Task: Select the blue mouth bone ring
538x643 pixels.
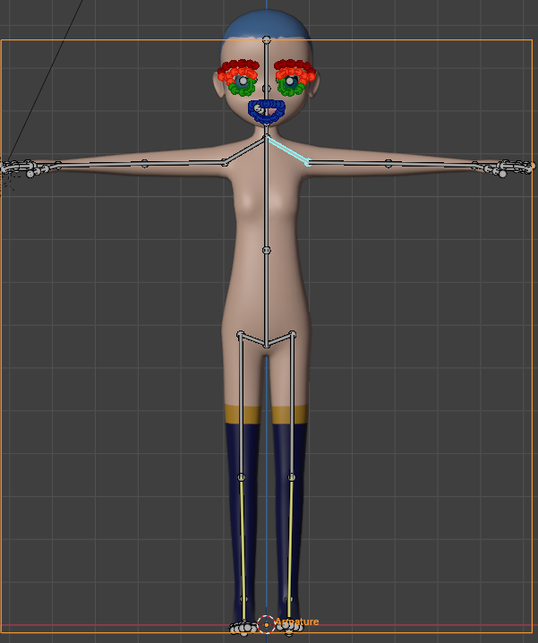Action: 267,112
